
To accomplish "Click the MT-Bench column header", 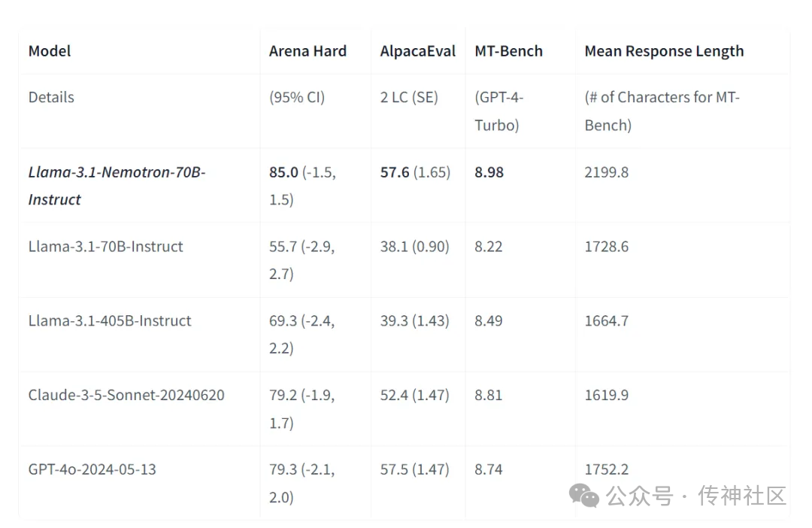I will coord(508,51).
